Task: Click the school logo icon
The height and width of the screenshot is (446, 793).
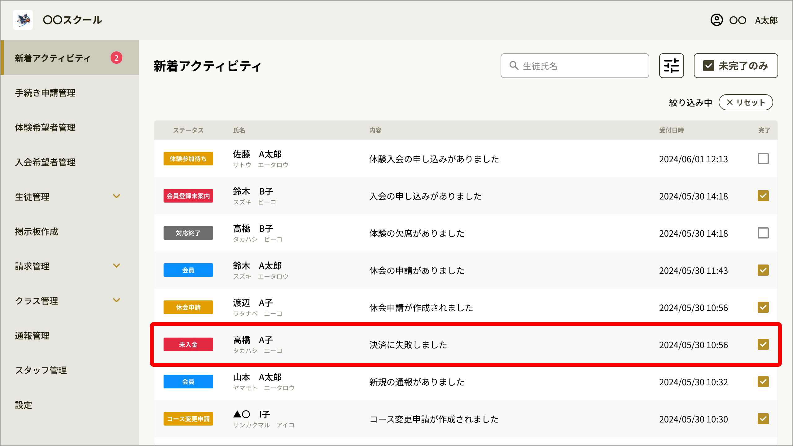Action: 23,20
